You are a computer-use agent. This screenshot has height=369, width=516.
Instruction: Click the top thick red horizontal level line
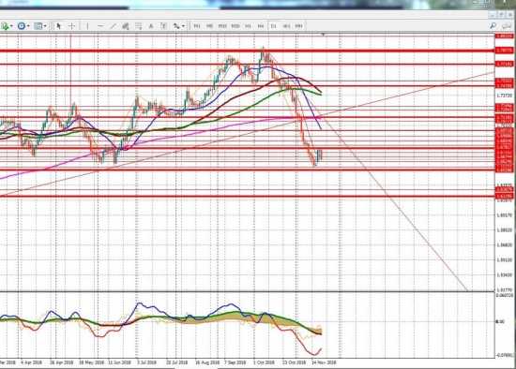coord(247,51)
